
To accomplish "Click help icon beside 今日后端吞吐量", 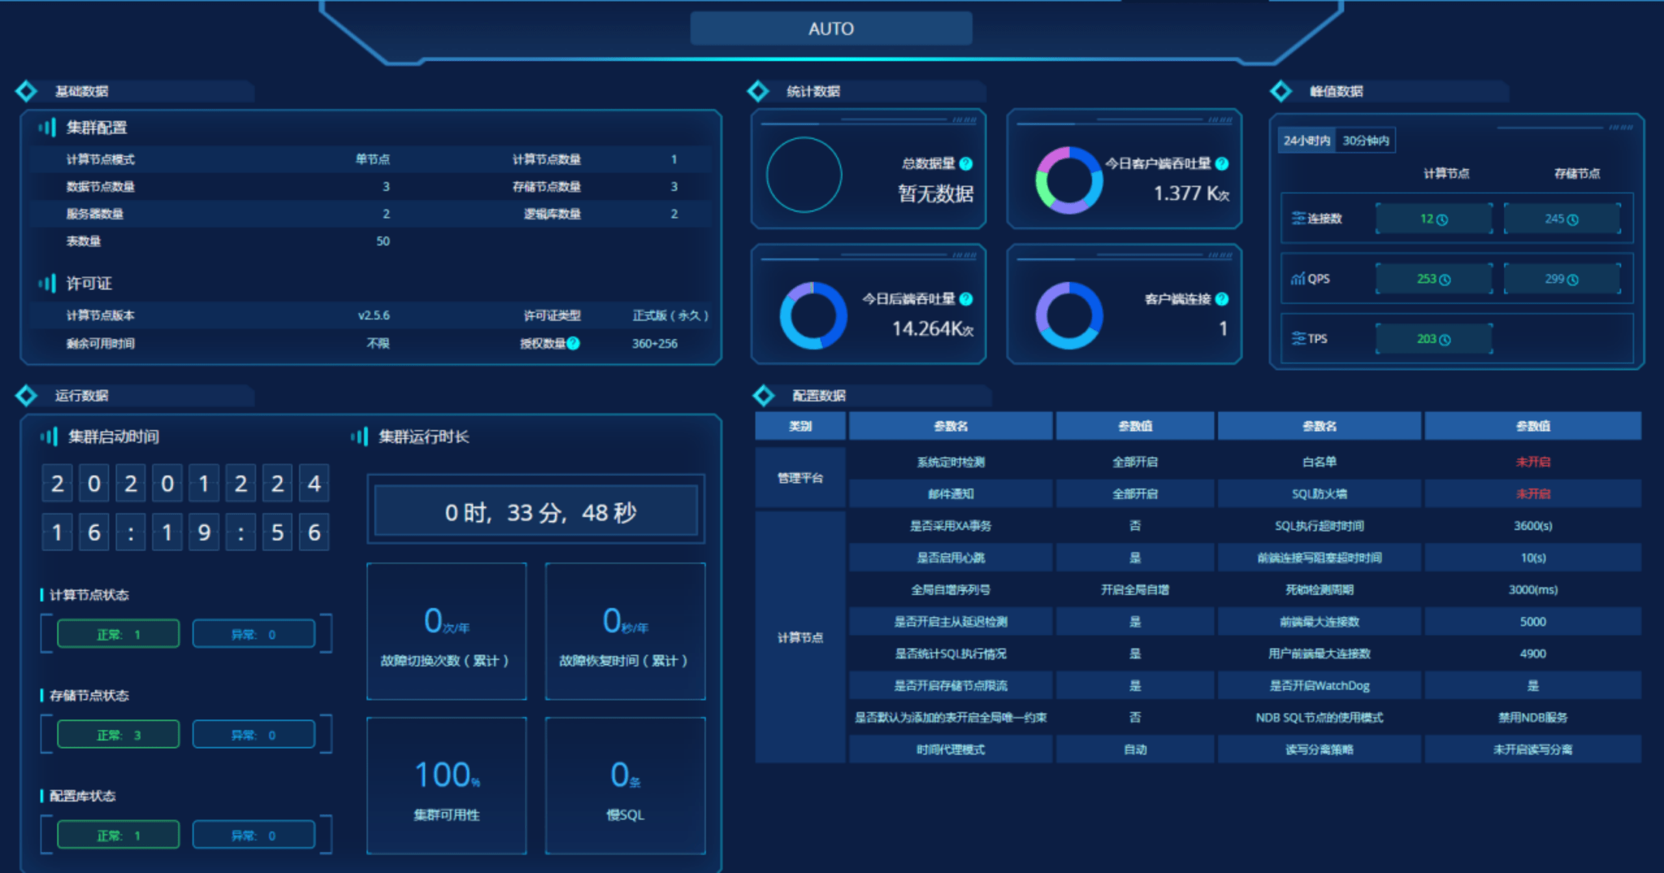I will (x=966, y=299).
